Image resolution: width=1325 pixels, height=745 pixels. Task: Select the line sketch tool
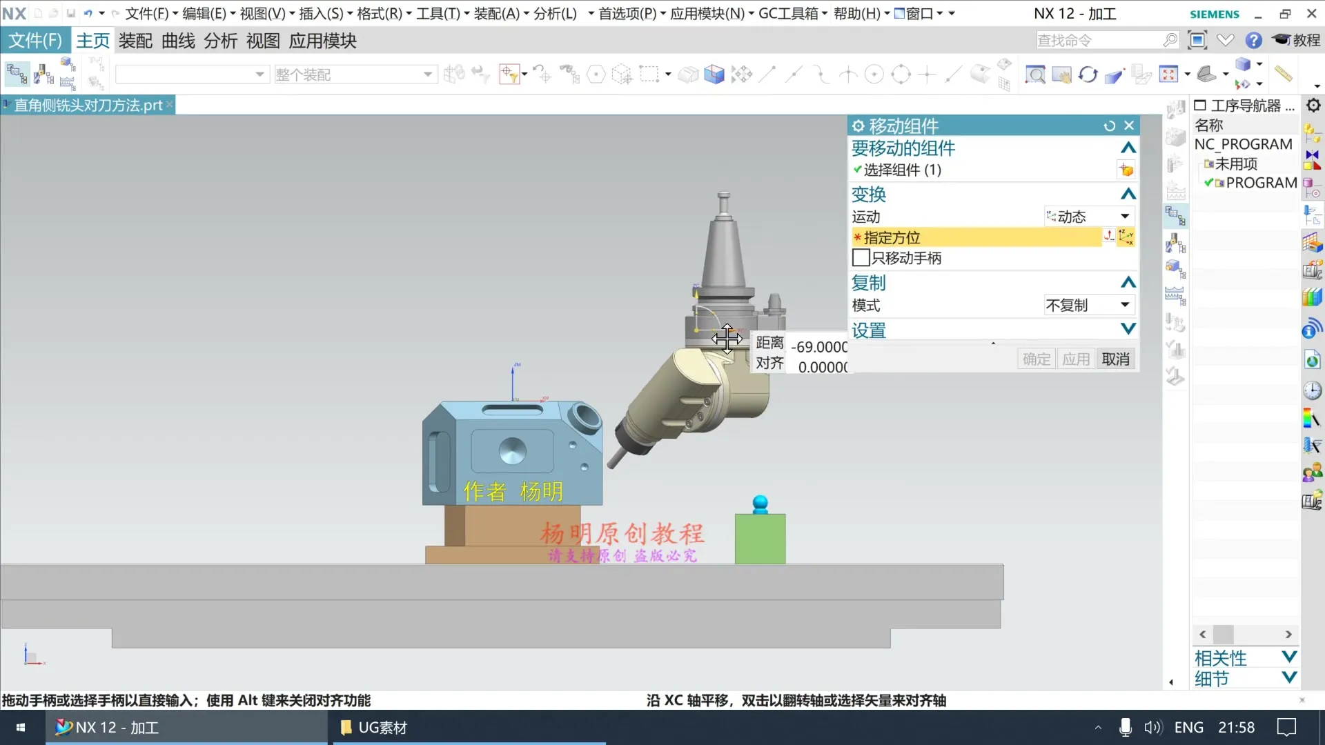[x=768, y=74]
